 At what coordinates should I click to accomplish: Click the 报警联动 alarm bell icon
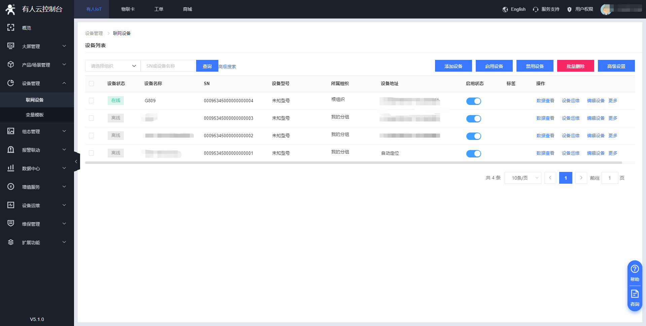coord(11,150)
